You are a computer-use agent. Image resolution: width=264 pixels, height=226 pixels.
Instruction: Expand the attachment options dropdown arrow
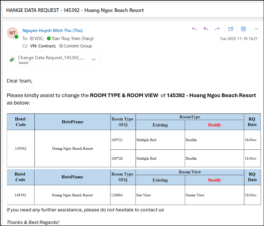click(x=93, y=59)
